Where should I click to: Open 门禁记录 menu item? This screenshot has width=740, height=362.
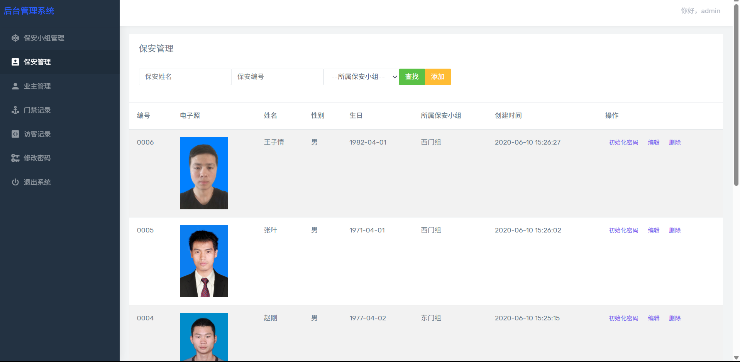(60, 110)
